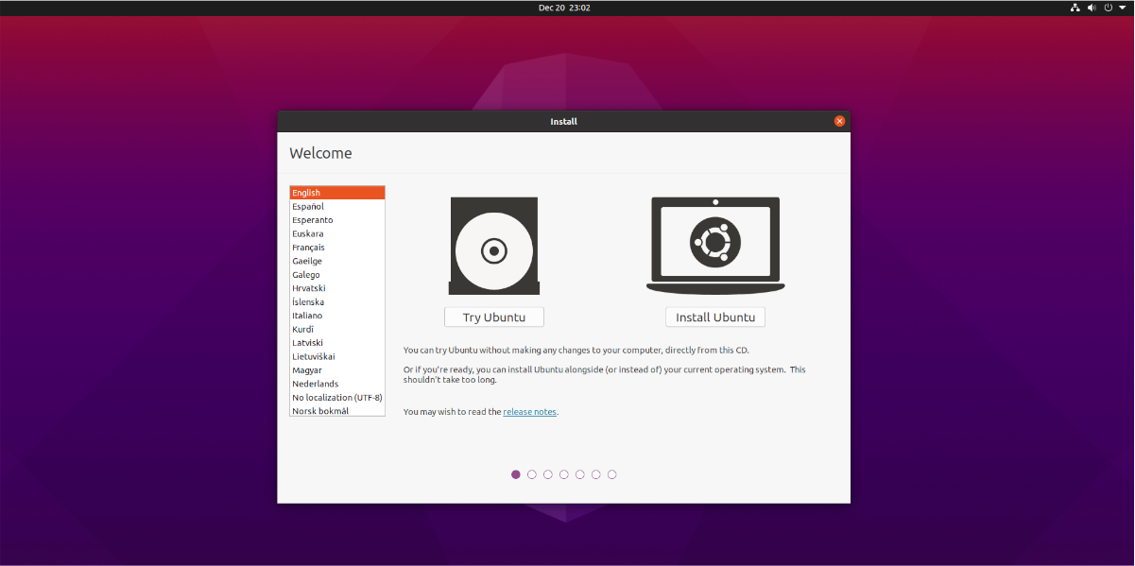
Task: Pick No localization (UTF-8) entry
Action: pos(337,398)
